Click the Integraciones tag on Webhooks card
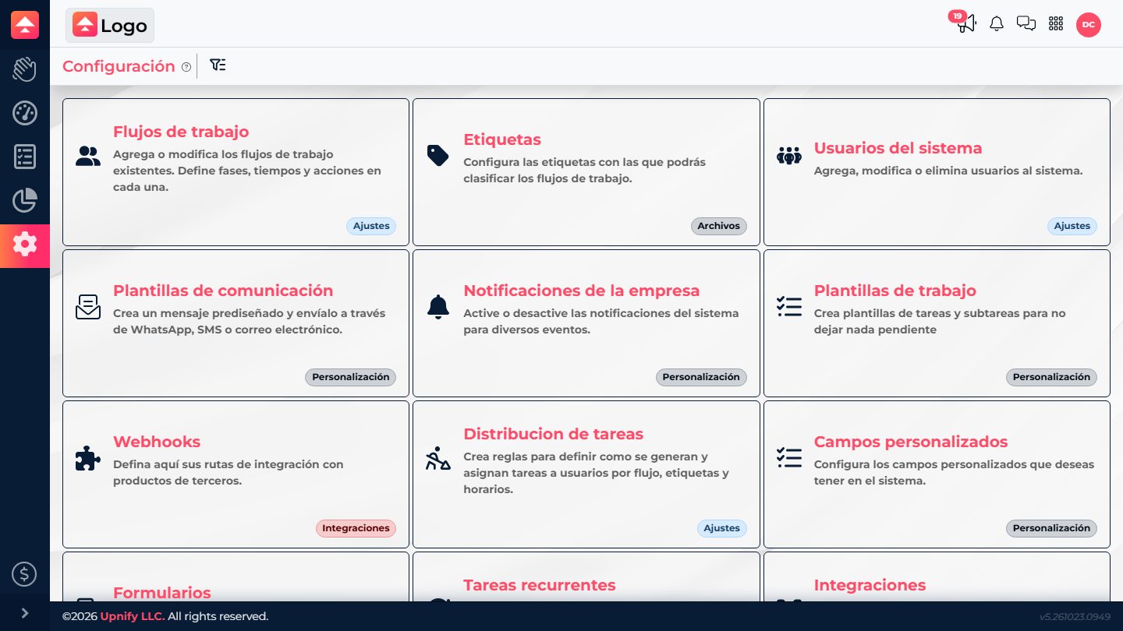Screen dimensions: 1123x631 click(x=356, y=528)
